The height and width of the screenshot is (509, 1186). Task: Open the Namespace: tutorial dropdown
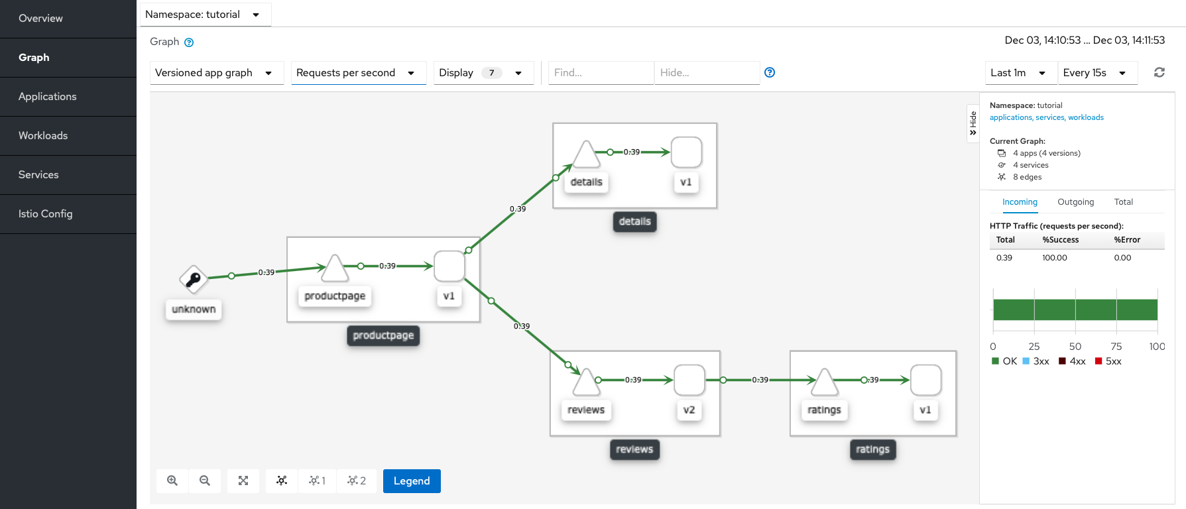pyautogui.click(x=205, y=14)
